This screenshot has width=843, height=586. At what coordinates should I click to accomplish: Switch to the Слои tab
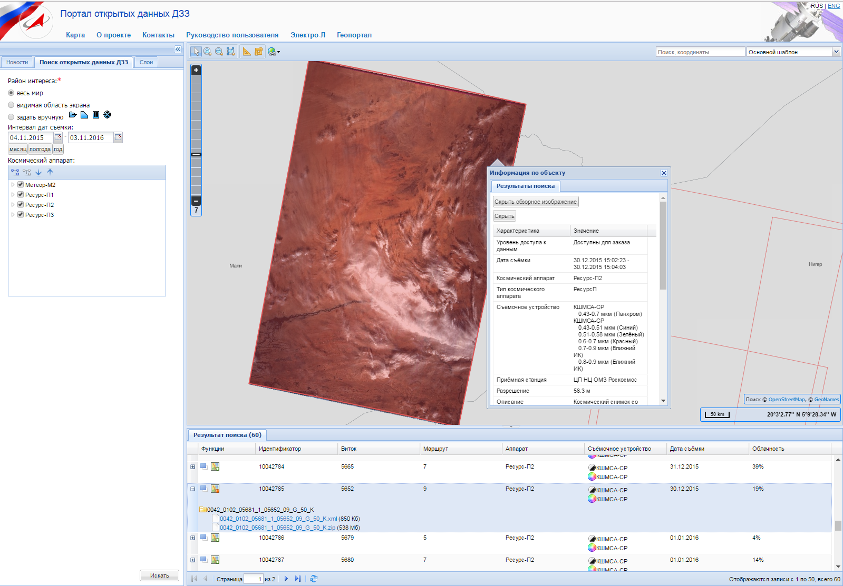pos(146,62)
